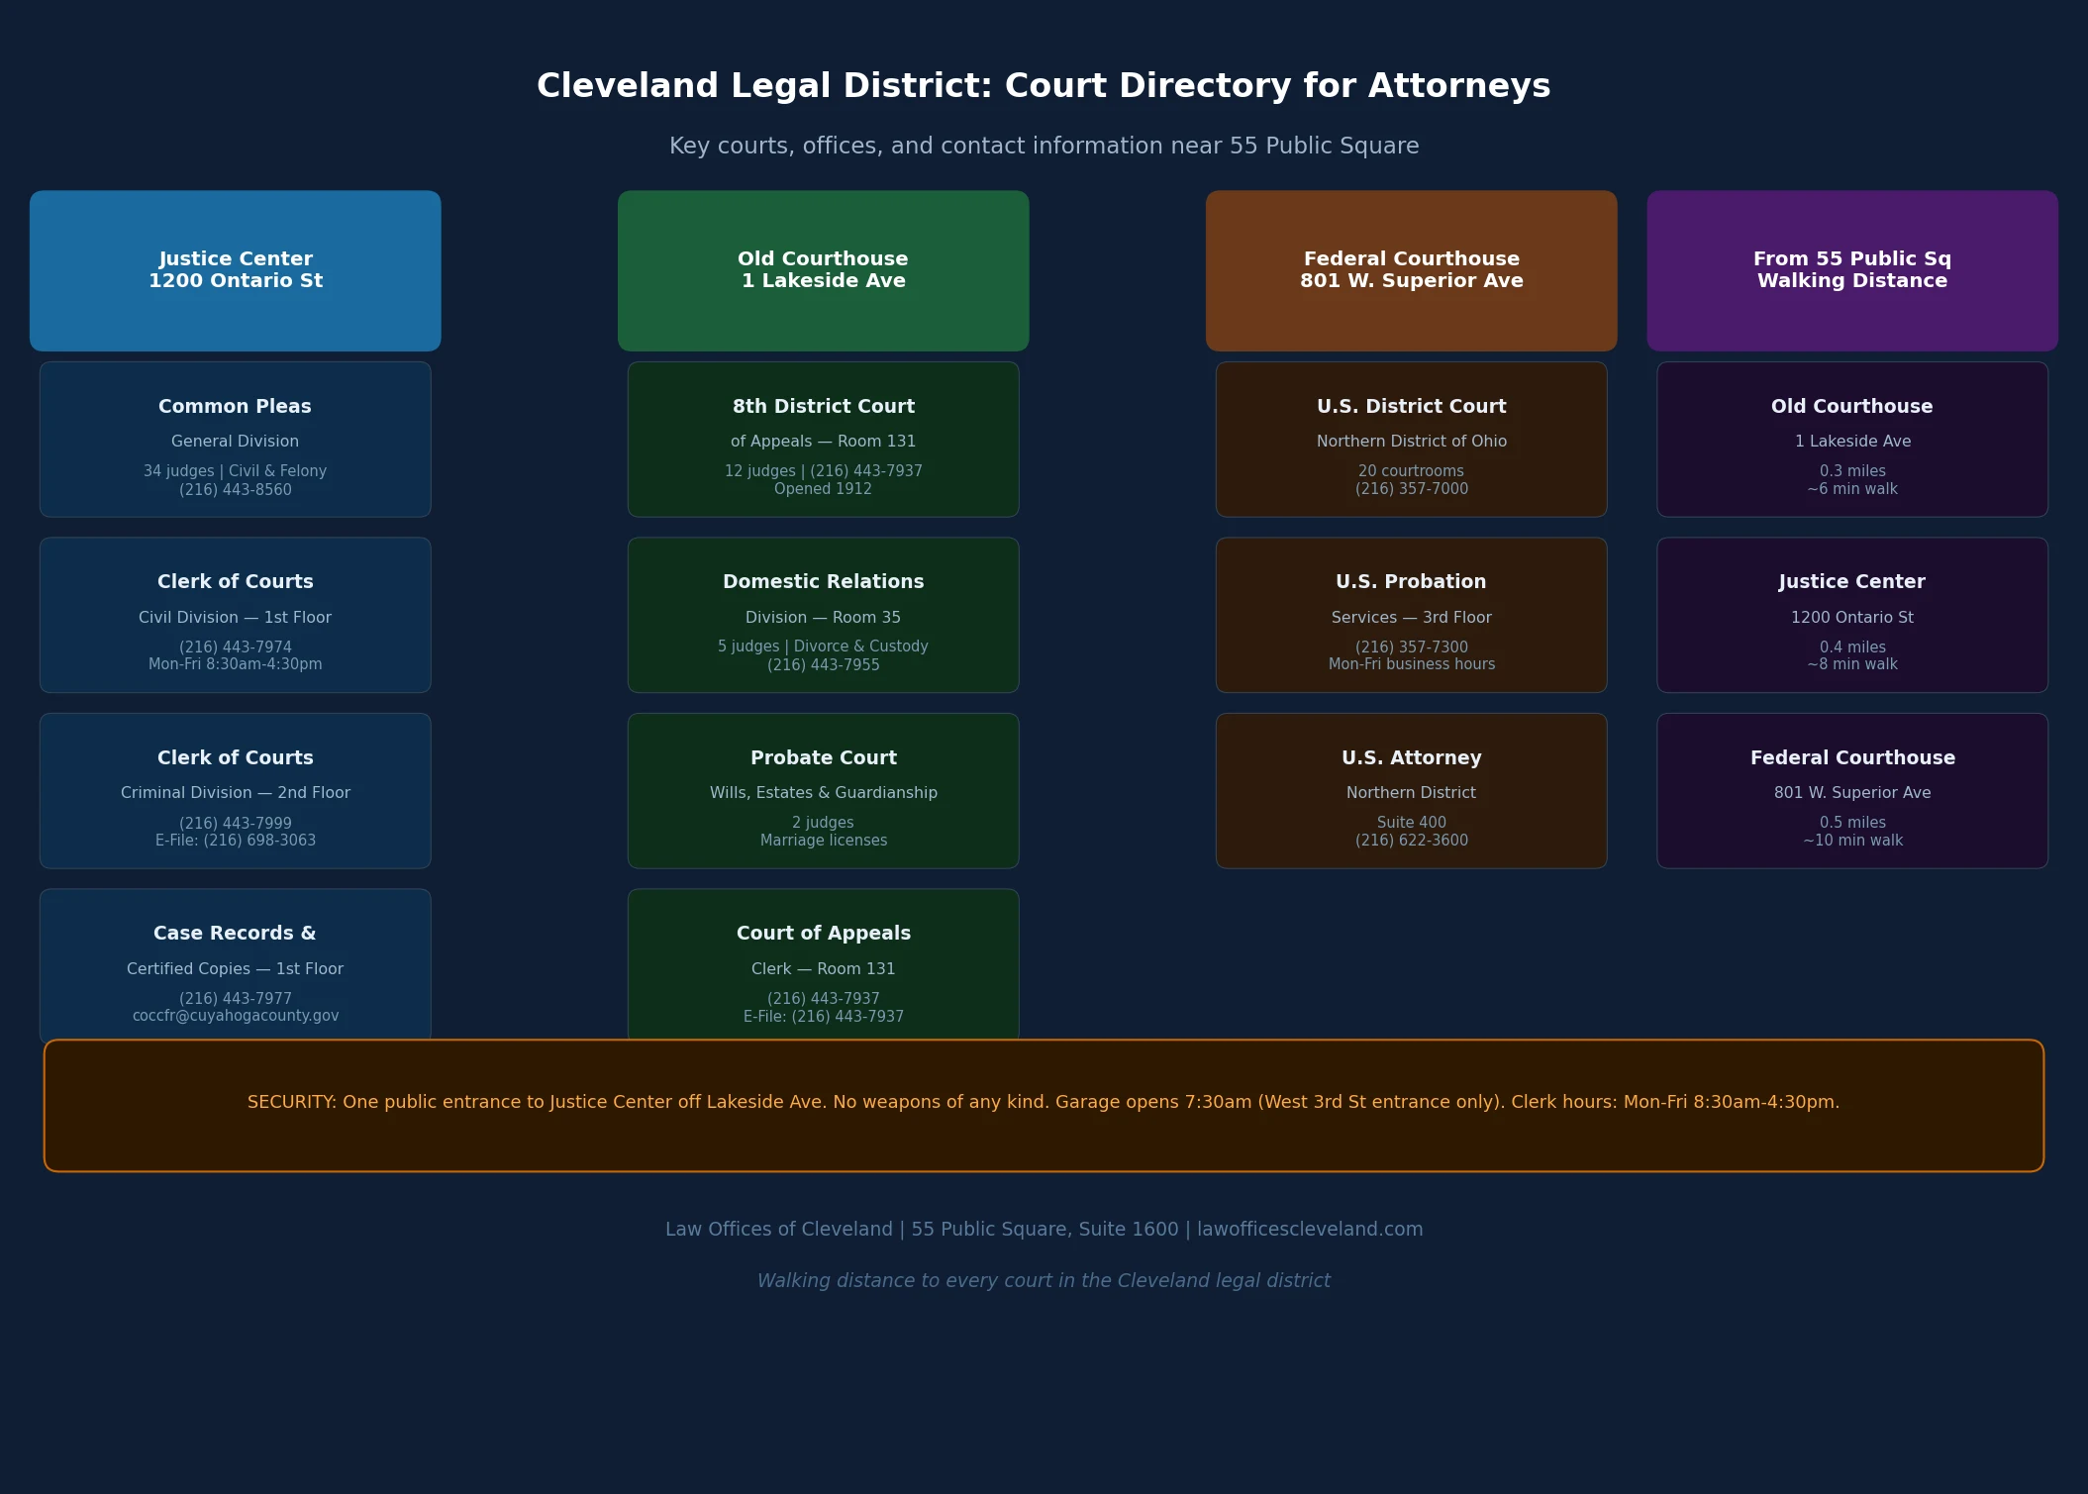
Task: Open the Common Pleas General Division card
Action: pos(236,440)
